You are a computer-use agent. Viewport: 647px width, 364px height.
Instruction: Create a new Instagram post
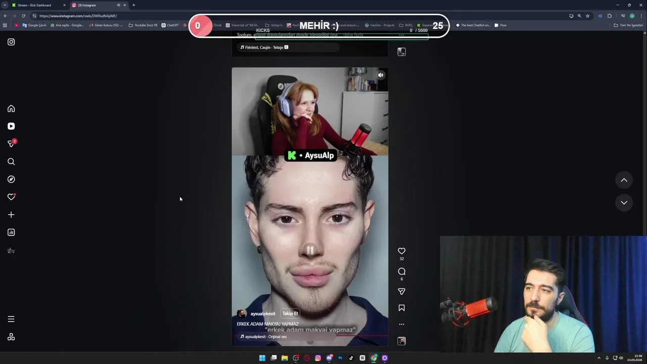click(11, 215)
